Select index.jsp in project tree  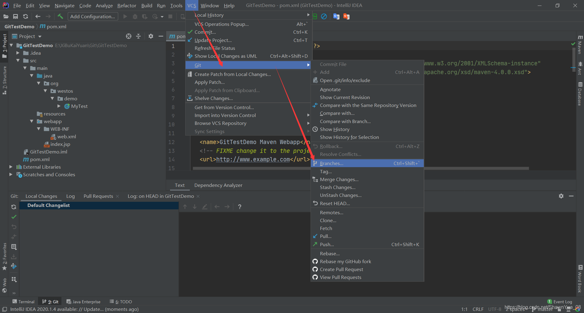[60, 144]
